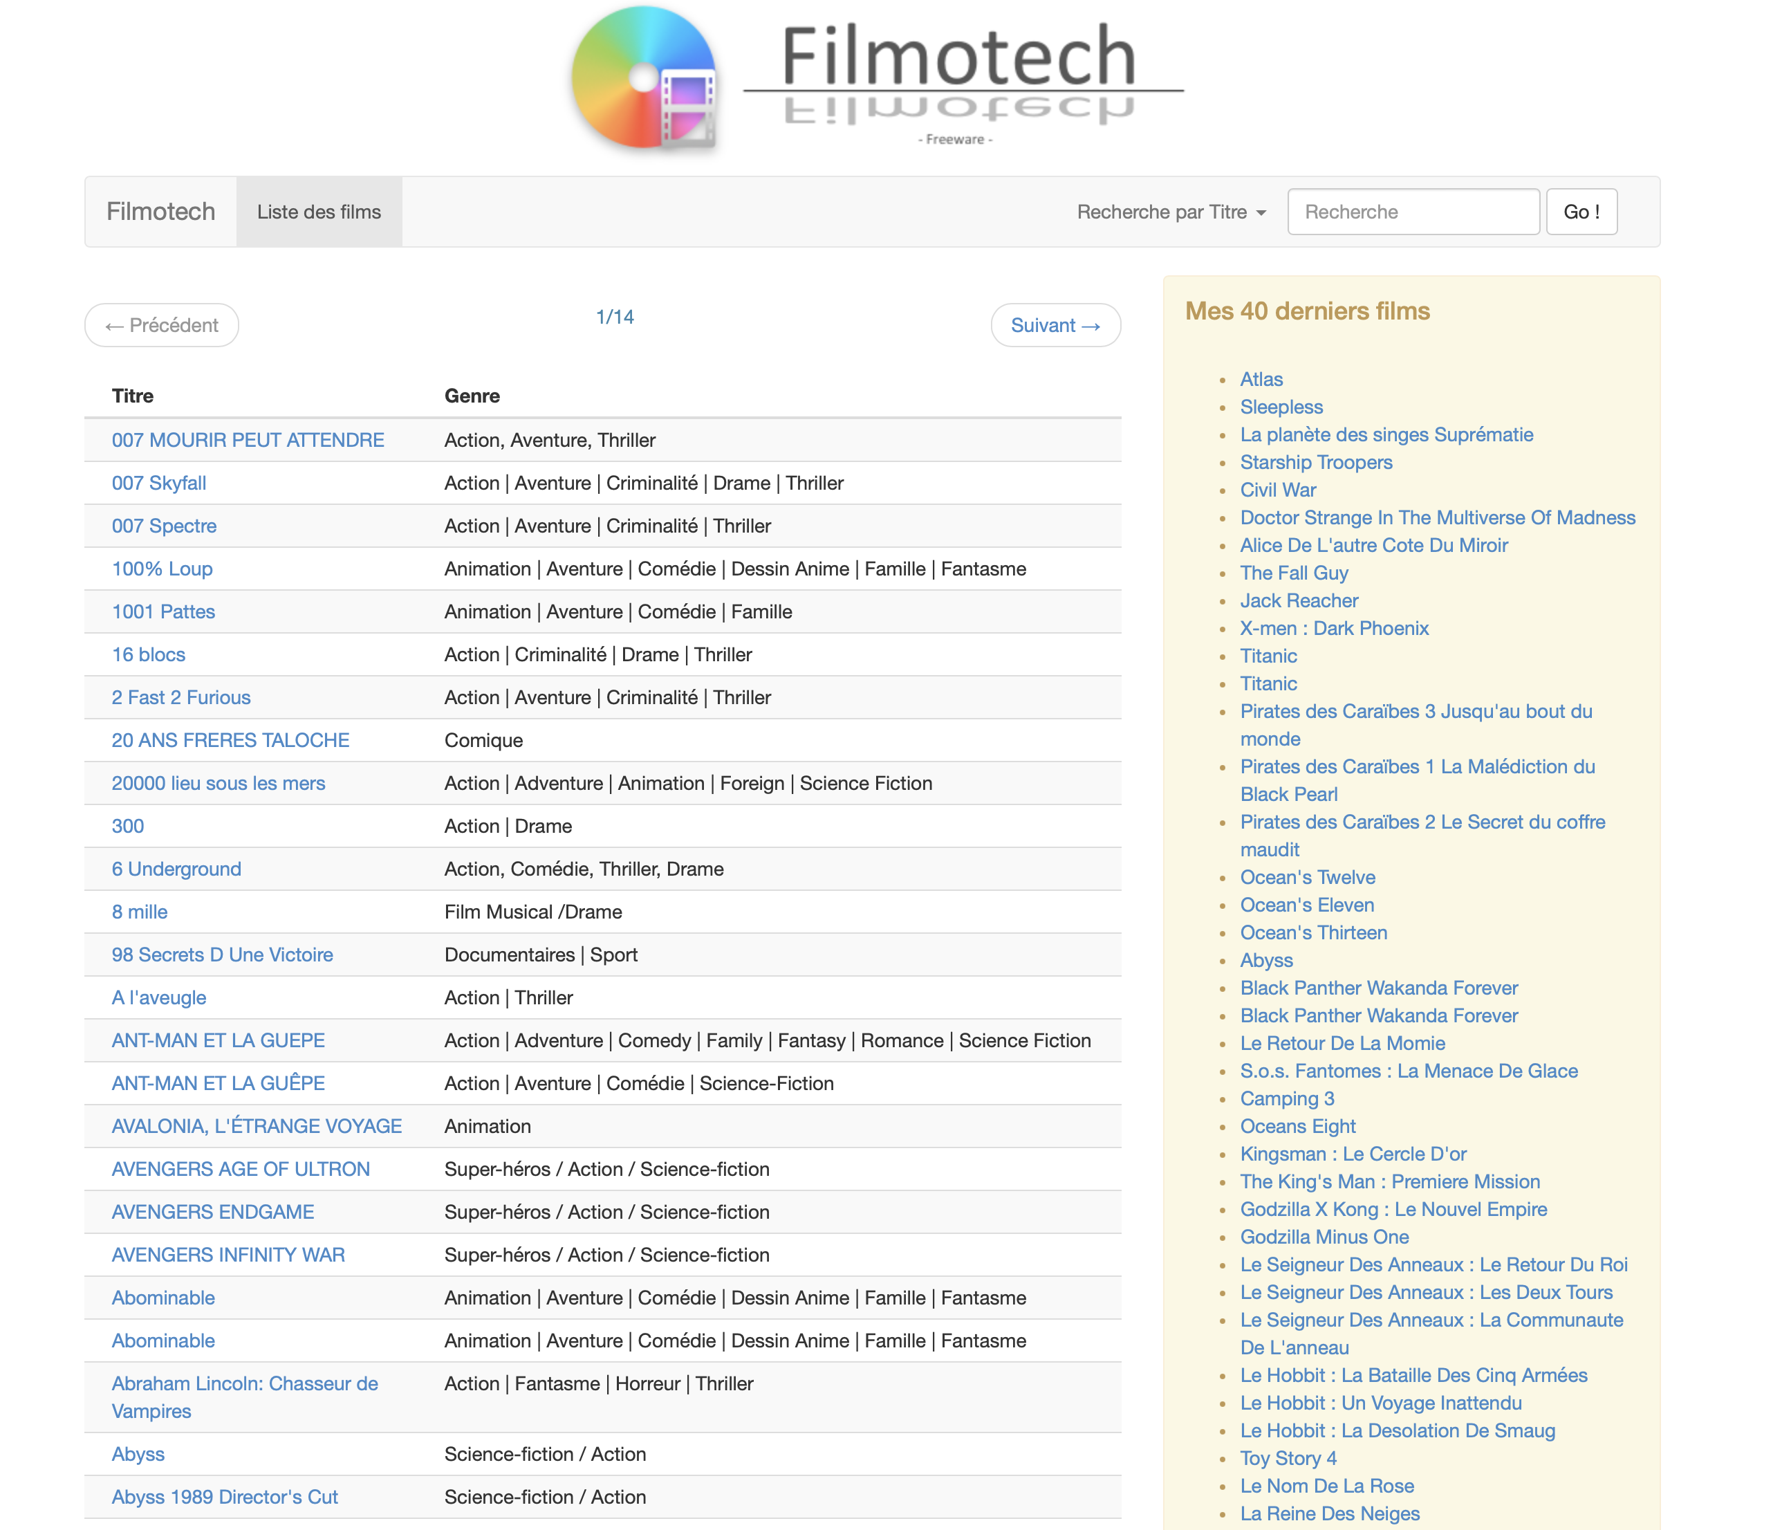This screenshot has width=1791, height=1530.
Task: Select the Liste des films tab
Action: coord(318,212)
